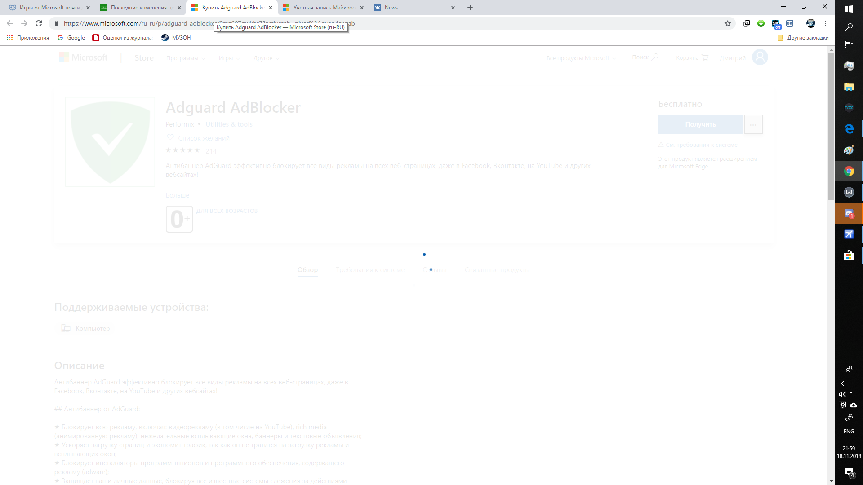Click the chain-link extension icon in Chrome

click(747, 23)
